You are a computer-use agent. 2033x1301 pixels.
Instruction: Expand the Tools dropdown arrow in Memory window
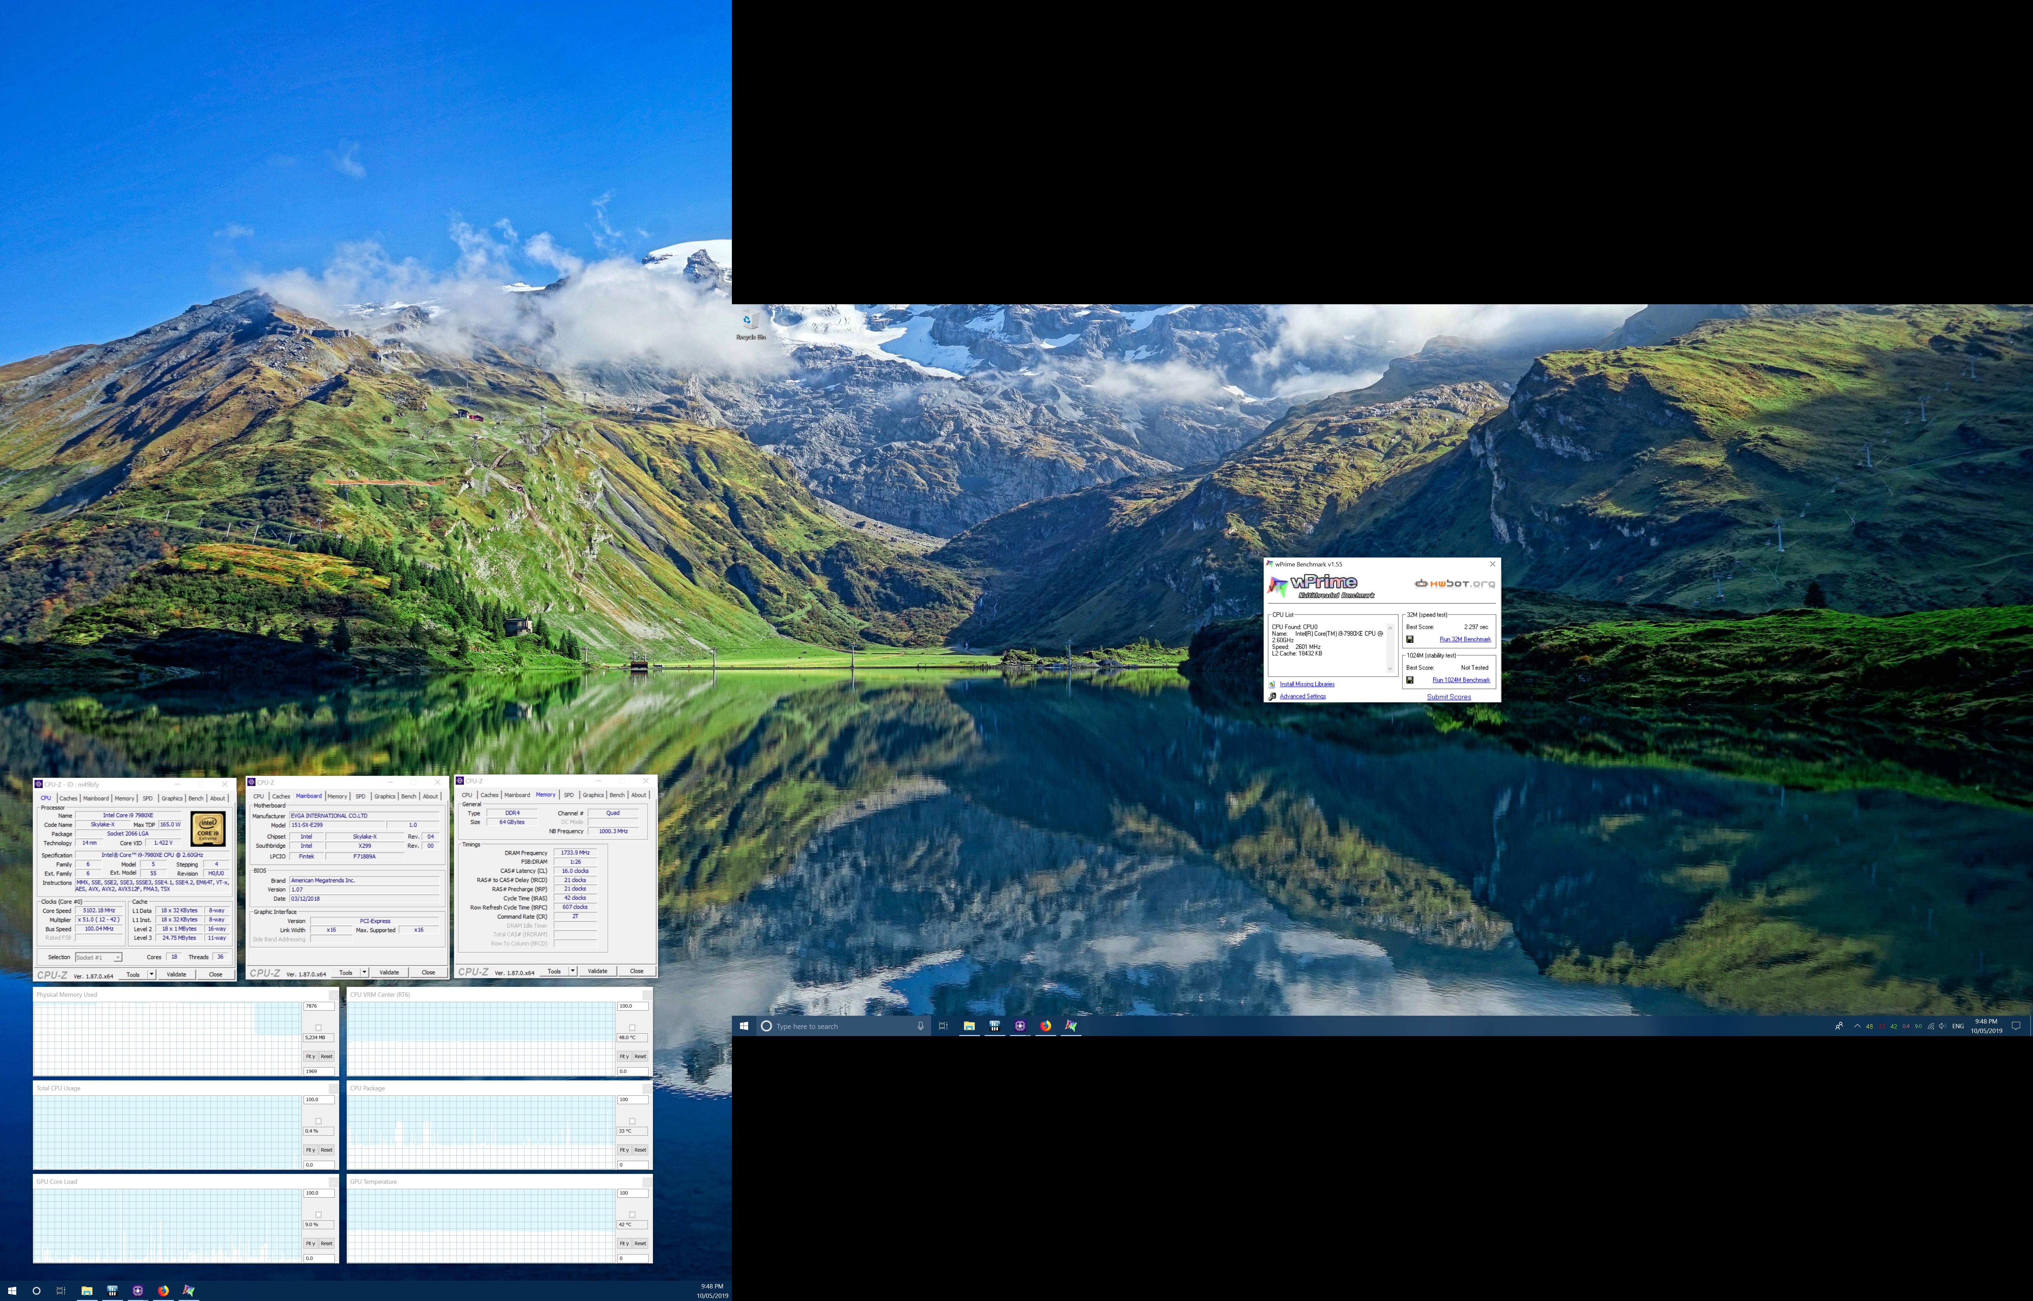573,971
